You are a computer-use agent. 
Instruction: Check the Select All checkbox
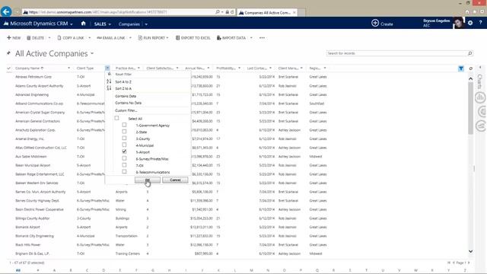pos(116,118)
